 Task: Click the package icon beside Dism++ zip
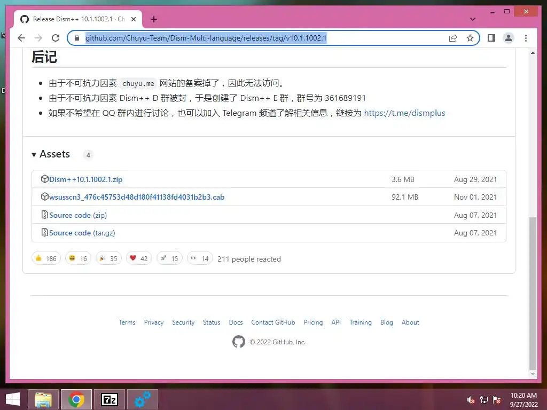tap(45, 179)
